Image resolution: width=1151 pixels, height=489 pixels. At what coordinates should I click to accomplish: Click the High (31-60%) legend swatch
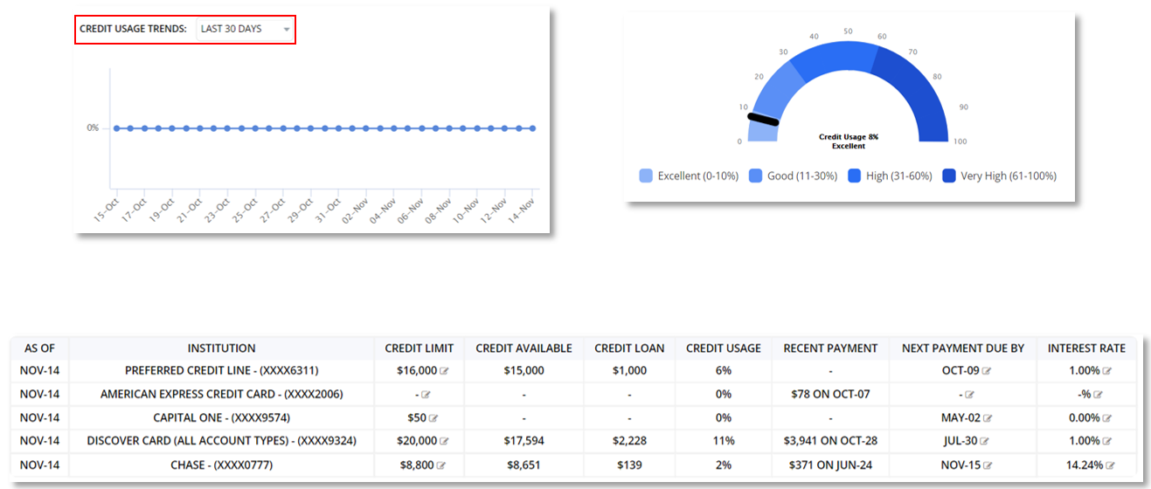point(854,176)
